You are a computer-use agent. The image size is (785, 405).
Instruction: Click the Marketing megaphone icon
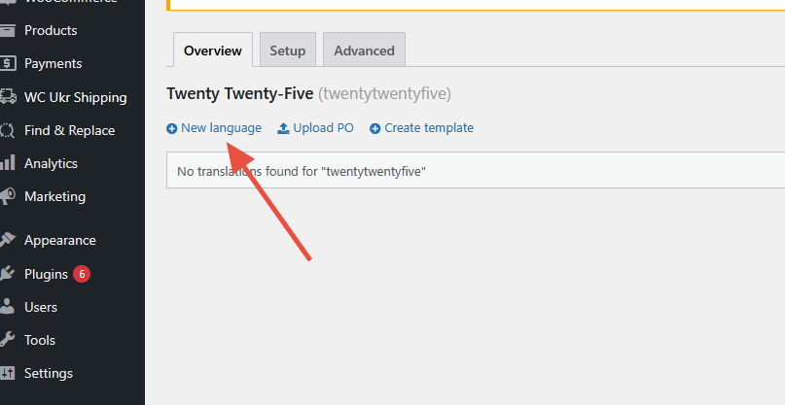[x=8, y=196]
